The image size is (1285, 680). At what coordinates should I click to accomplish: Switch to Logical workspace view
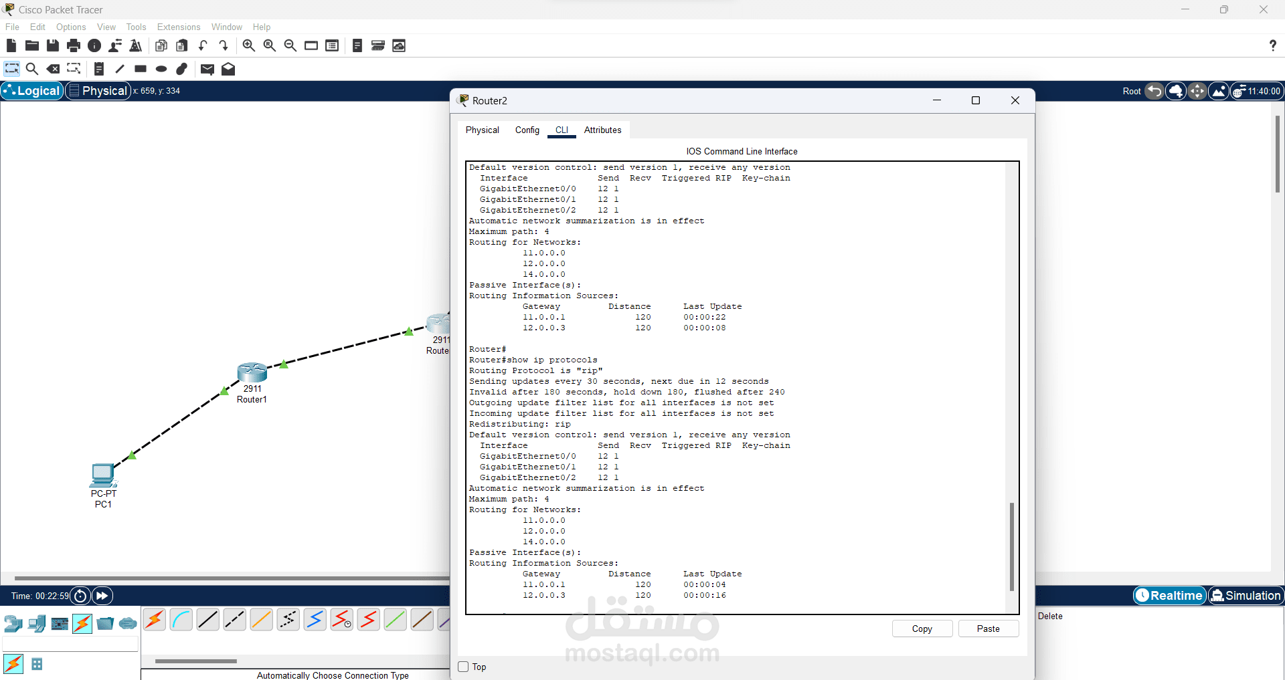pyautogui.click(x=32, y=91)
